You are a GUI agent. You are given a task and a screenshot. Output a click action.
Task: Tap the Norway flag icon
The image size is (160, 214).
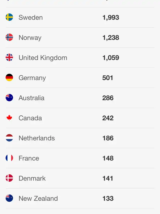click(9, 37)
